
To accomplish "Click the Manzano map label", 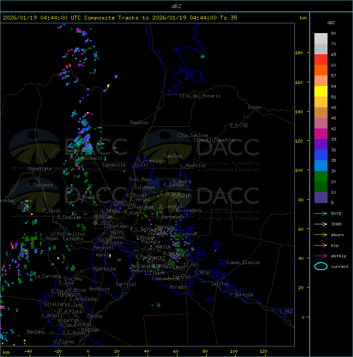I will (x=36, y=332).
